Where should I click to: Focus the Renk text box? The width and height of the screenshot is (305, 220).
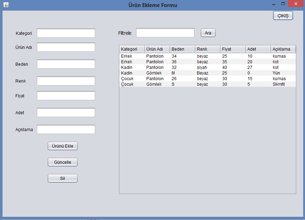tap(66, 81)
